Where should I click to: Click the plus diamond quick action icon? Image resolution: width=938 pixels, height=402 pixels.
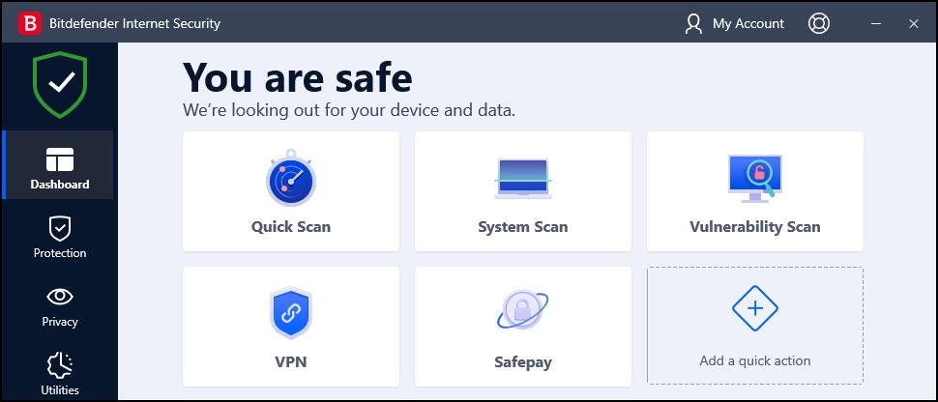(x=755, y=308)
